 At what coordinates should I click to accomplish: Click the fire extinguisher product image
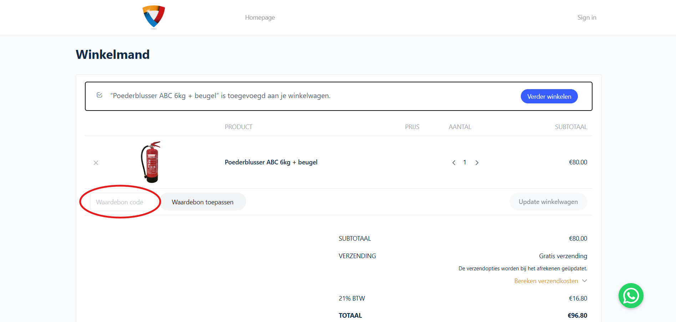tap(151, 162)
